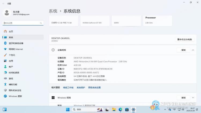Screen dimensions: 201x113
Task: Open 网络和 Internet settings
Action: [x=23, y=49]
